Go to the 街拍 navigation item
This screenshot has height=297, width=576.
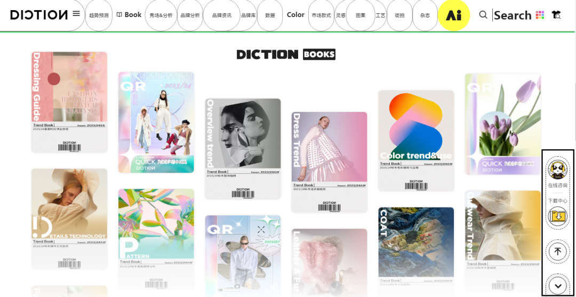tap(399, 15)
